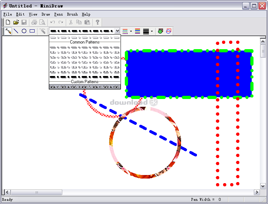The height and width of the screenshot is (204, 268).
Task: Open the multicolor lines pen color icon
Action: tap(138, 31)
